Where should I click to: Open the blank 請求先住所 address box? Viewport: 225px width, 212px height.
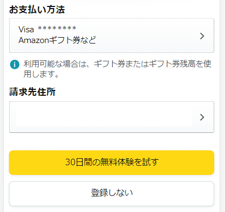[x=112, y=117]
